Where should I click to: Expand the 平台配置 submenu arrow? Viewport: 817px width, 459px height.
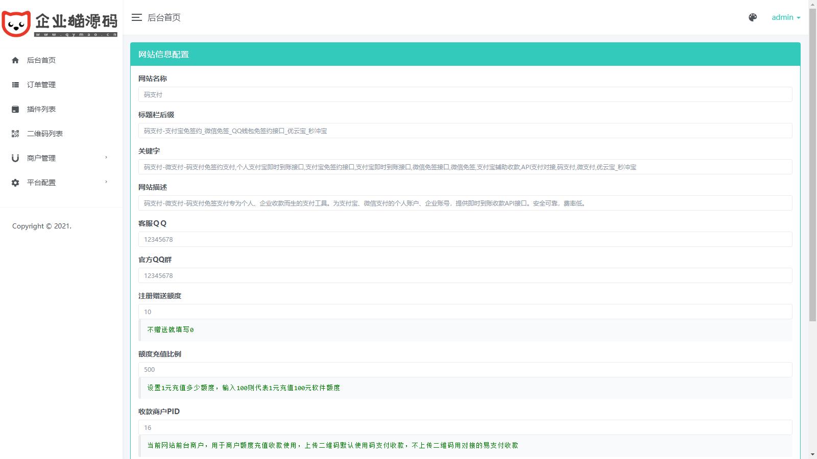(106, 182)
